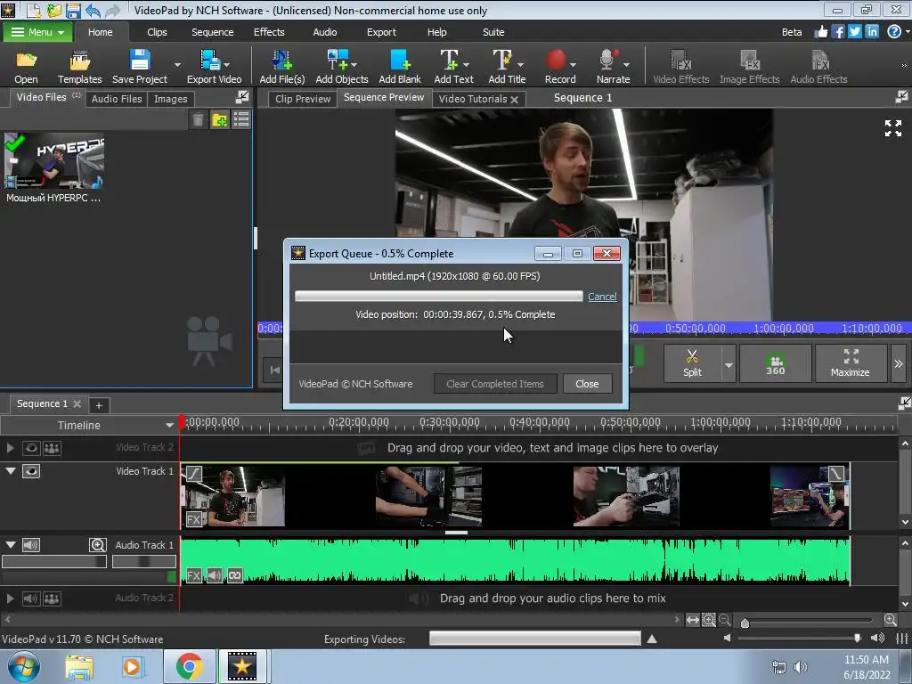
Task: Mute Audio Track 1 speaker toggle
Action: (31, 545)
